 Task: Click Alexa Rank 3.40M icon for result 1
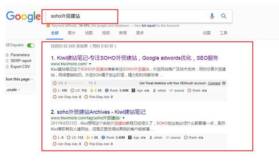107,90
